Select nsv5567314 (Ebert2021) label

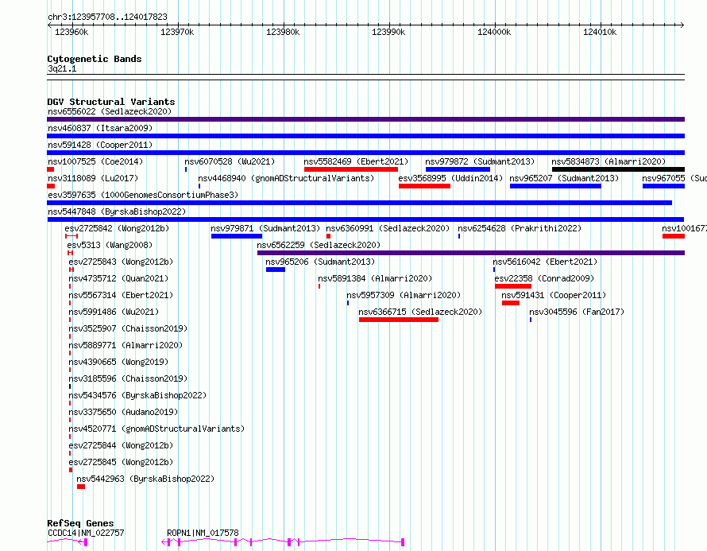121,295
